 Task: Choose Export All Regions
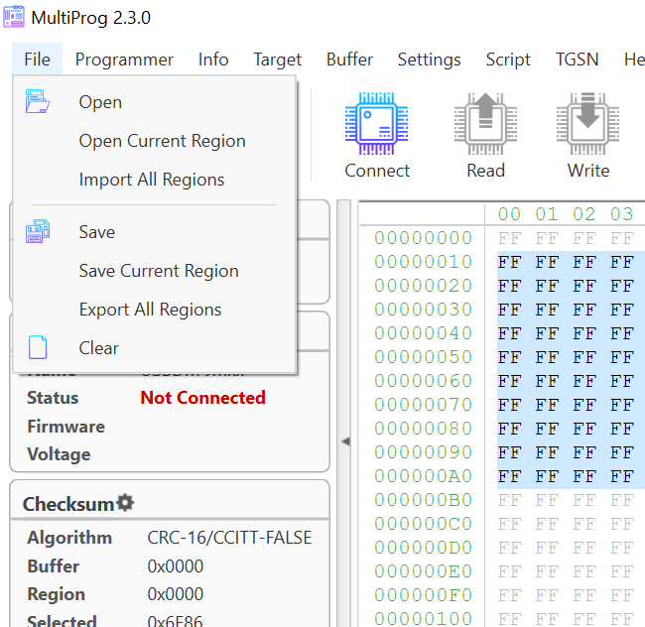(154, 310)
